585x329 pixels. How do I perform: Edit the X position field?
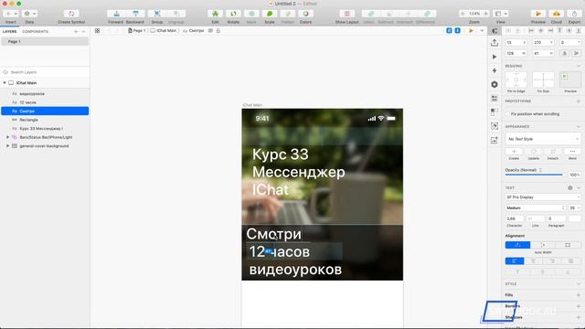[516, 43]
